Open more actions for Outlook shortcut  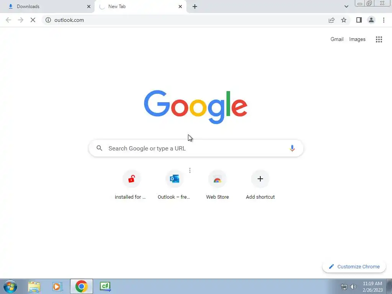click(190, 170)
